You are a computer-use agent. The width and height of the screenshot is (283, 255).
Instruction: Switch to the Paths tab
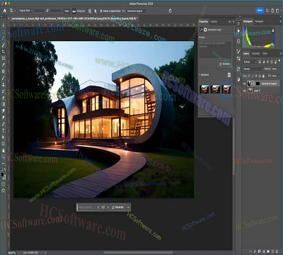[x=265, y=54]
